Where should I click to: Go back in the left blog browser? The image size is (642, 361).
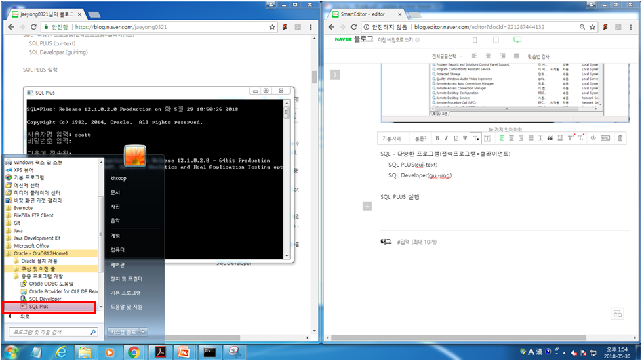[11, 27]
